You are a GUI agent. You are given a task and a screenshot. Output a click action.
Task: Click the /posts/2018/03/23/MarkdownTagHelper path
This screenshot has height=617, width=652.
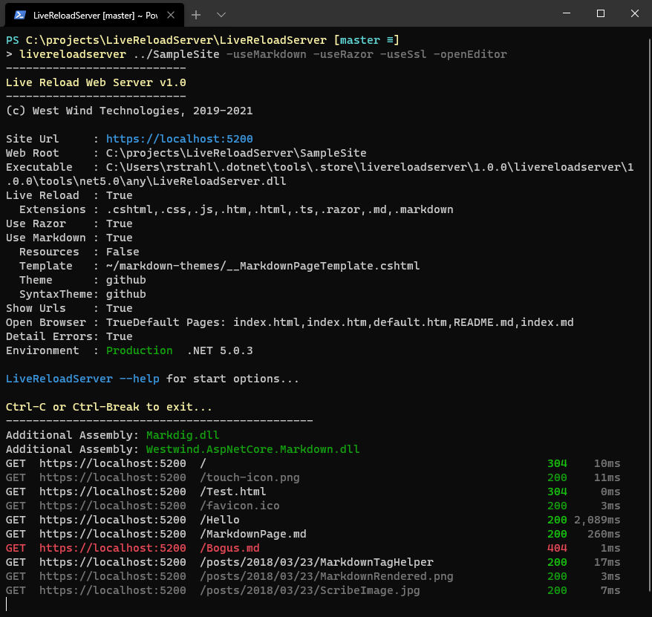(x=317, y=562)
